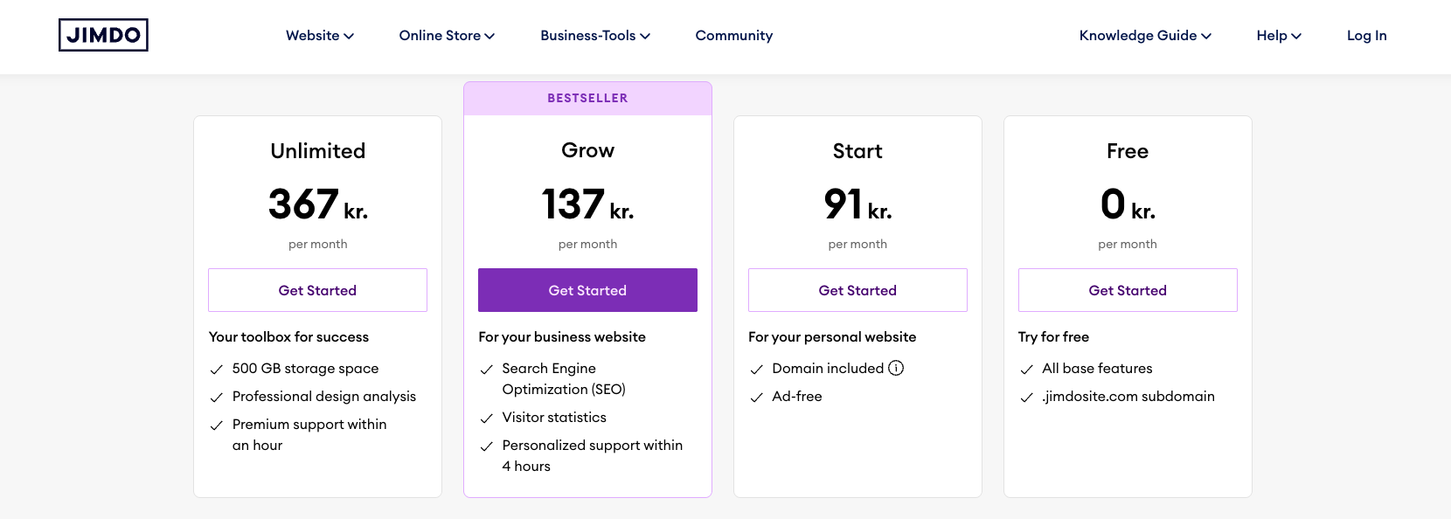This screenshot has width=1451, height=519.
Task: Go to the Community page
Action: [x=733, y=36]
